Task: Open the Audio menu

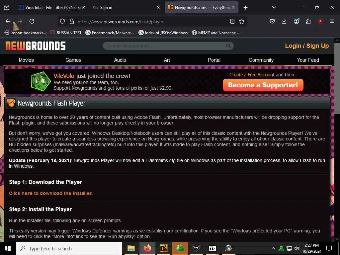Action: pos(120,60)
